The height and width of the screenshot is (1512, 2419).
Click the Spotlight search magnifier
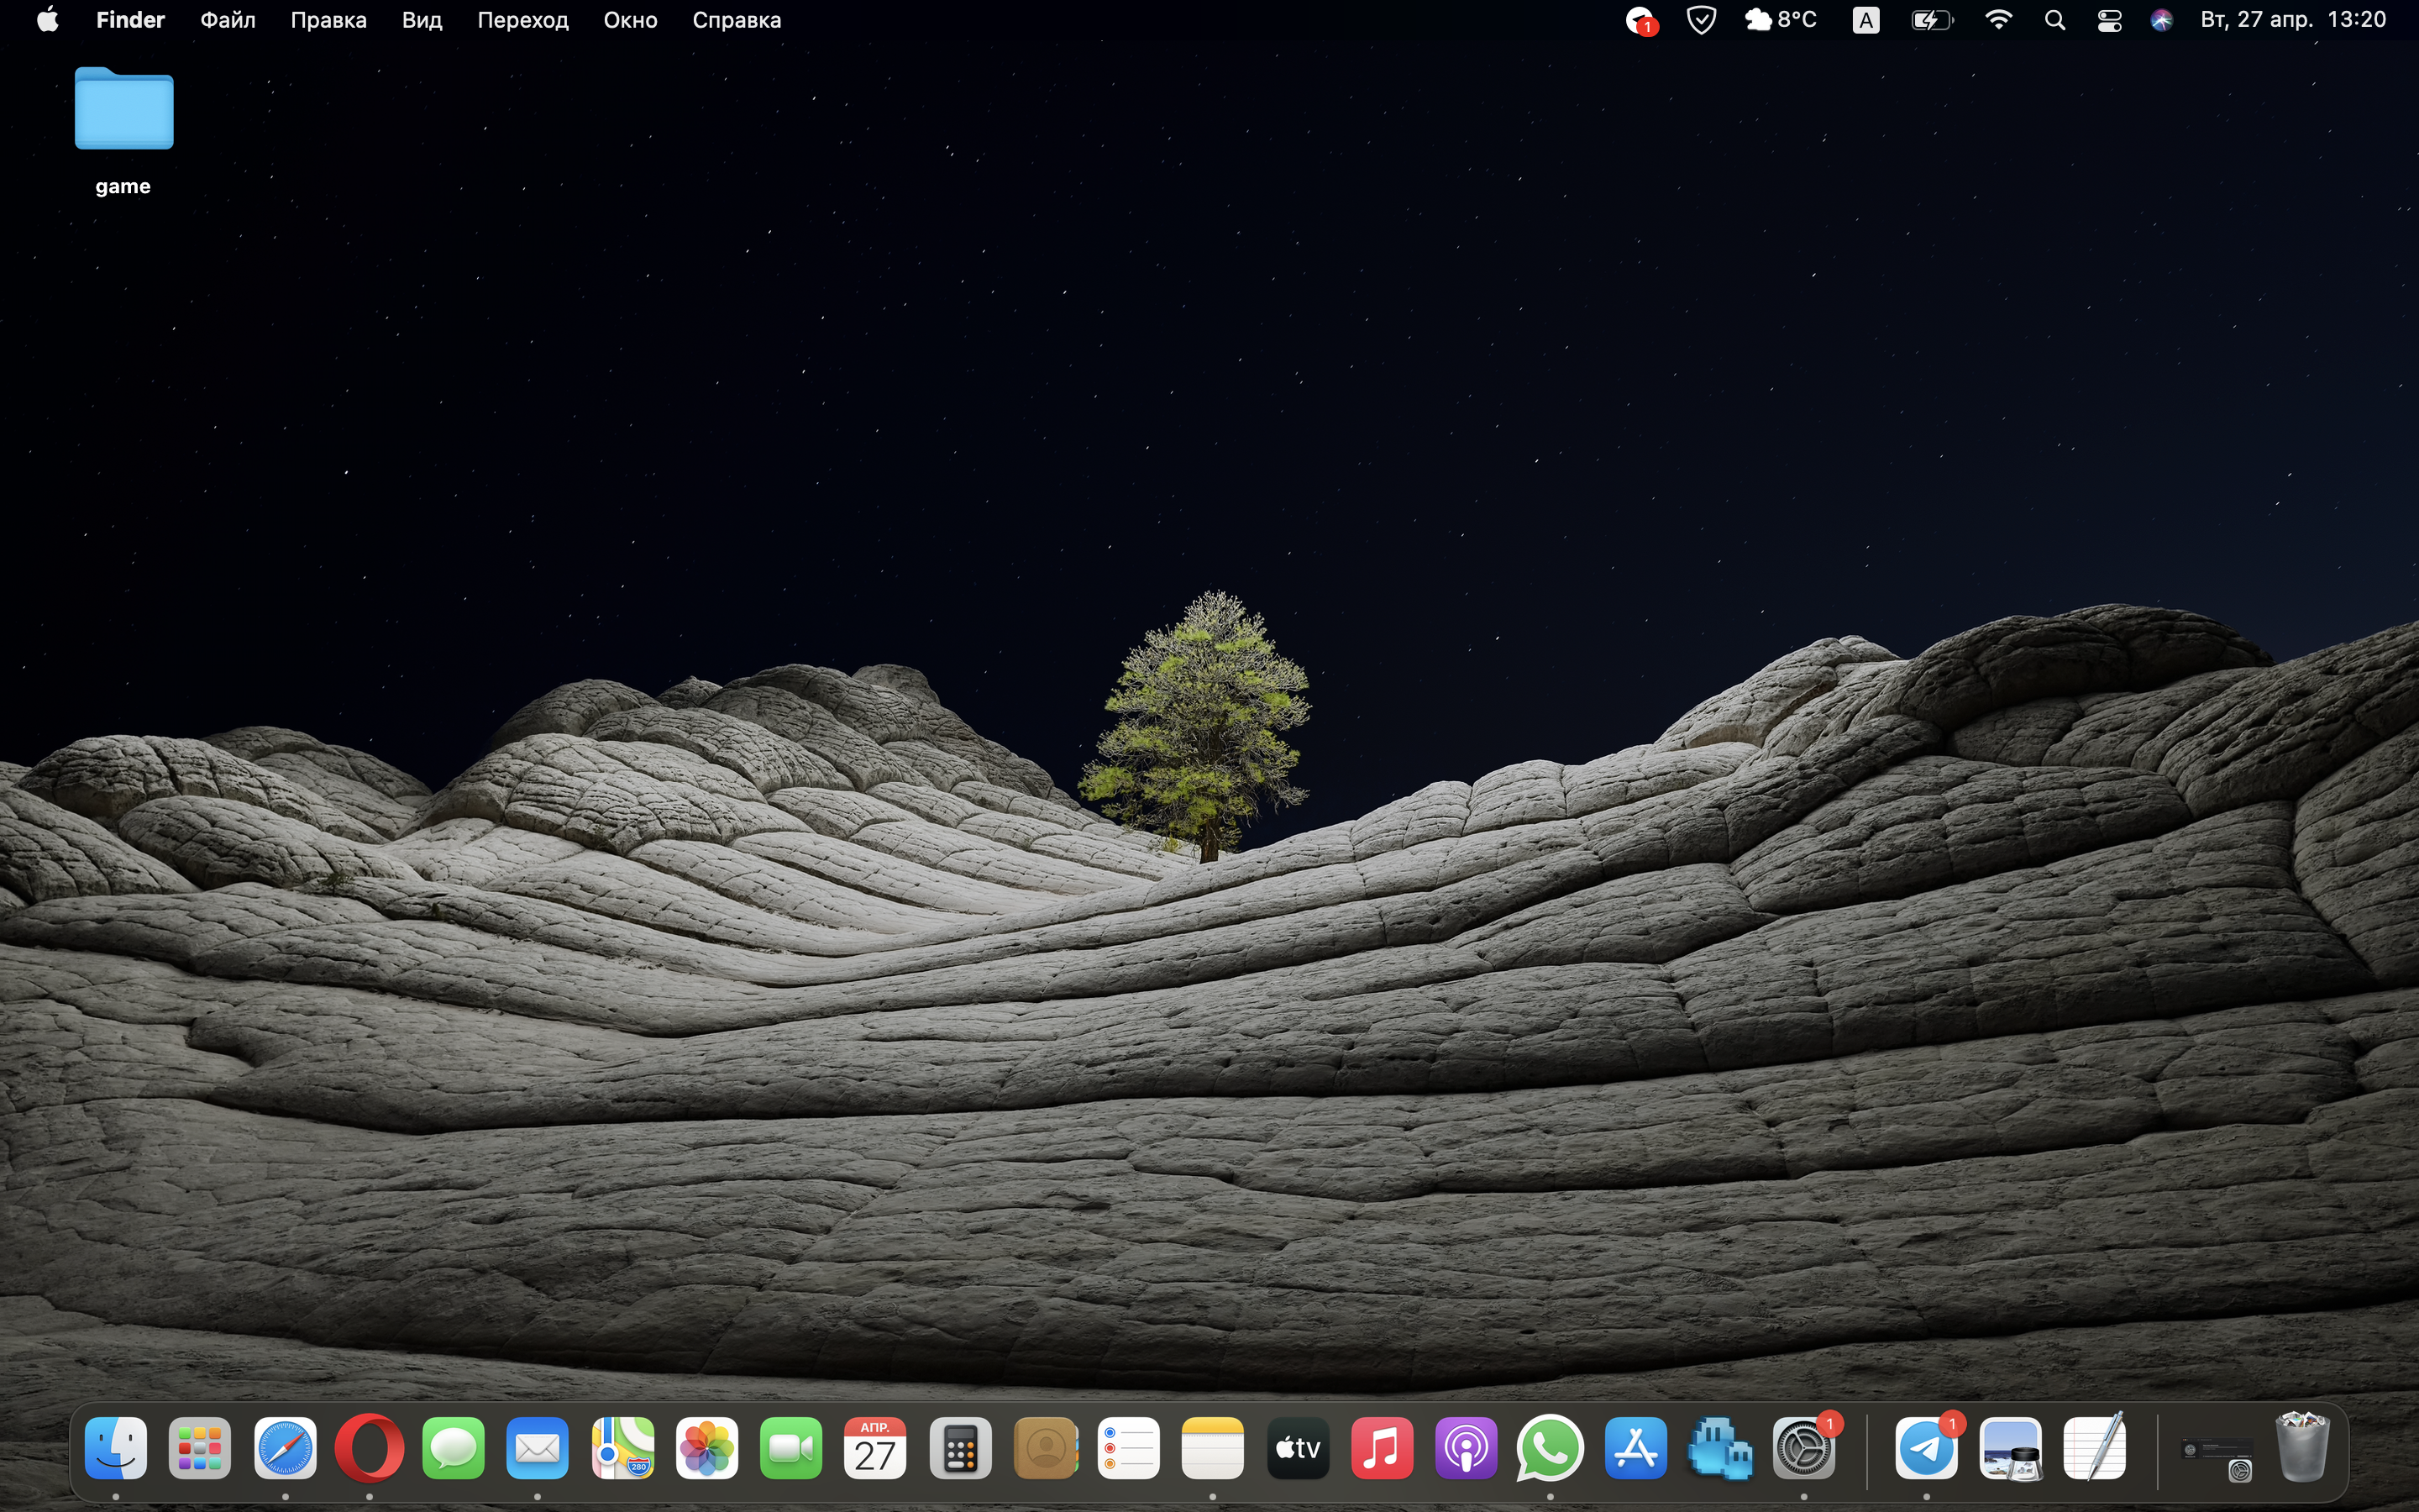(2055, 21)
